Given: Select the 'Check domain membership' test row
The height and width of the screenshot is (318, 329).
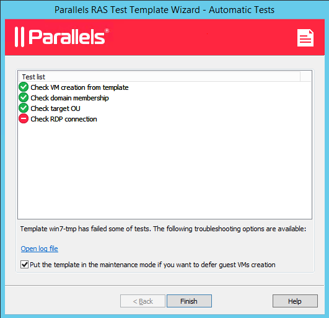Looking at the screenshot, I should 69,98.
